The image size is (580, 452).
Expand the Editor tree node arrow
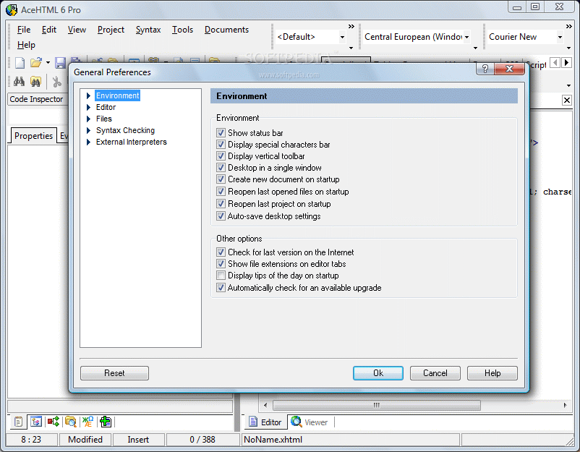pyautogui.click(x=88, y=107)
